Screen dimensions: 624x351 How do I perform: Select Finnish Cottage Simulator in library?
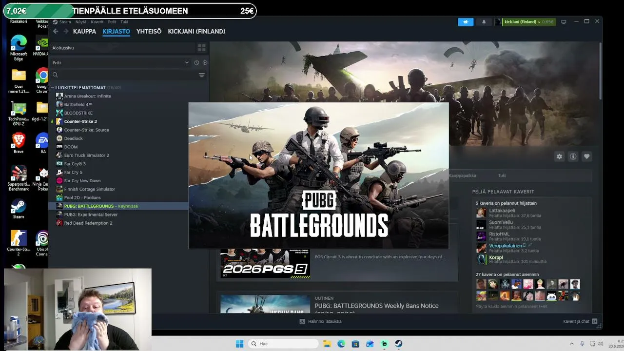(x=90, y=189)
